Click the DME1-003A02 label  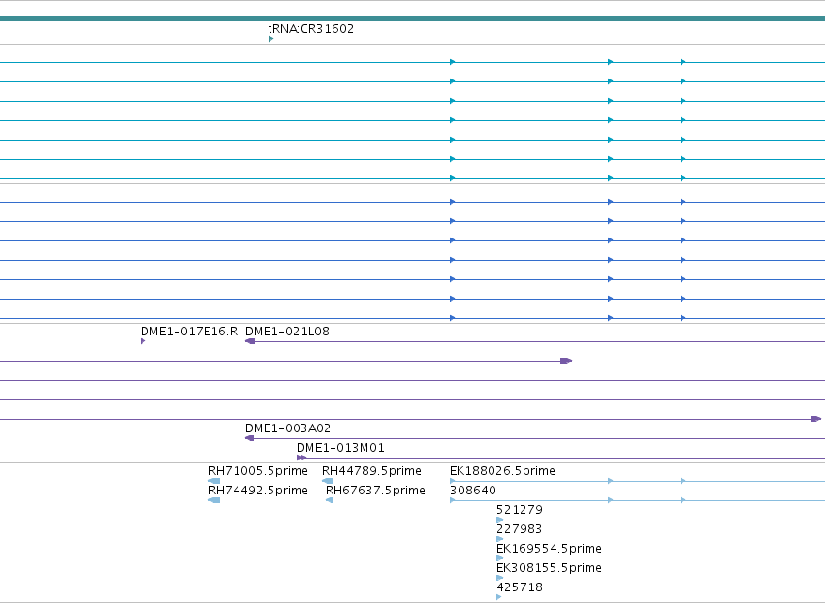[x=288, y=428]
